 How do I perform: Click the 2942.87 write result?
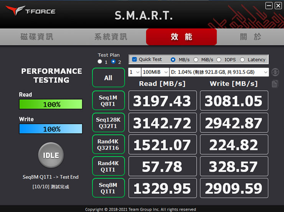[x=234, y=123]
